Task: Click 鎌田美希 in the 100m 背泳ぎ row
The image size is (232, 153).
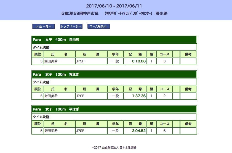Action: (x=51, y=96)
